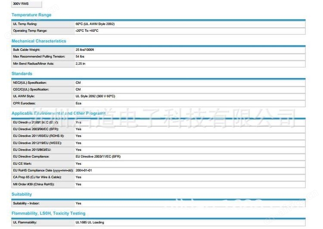The image size is (323, 229).
Task: Click "EU Directive 2012/19/EU (WEEE):" label
Action: [37, 143]
